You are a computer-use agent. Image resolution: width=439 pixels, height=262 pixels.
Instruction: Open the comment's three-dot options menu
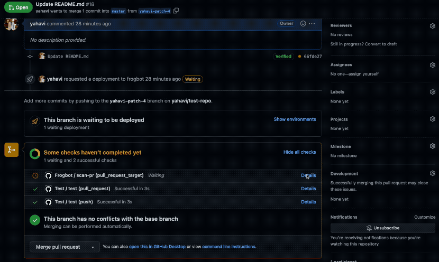pyautogui.click(x=312, y=23)
